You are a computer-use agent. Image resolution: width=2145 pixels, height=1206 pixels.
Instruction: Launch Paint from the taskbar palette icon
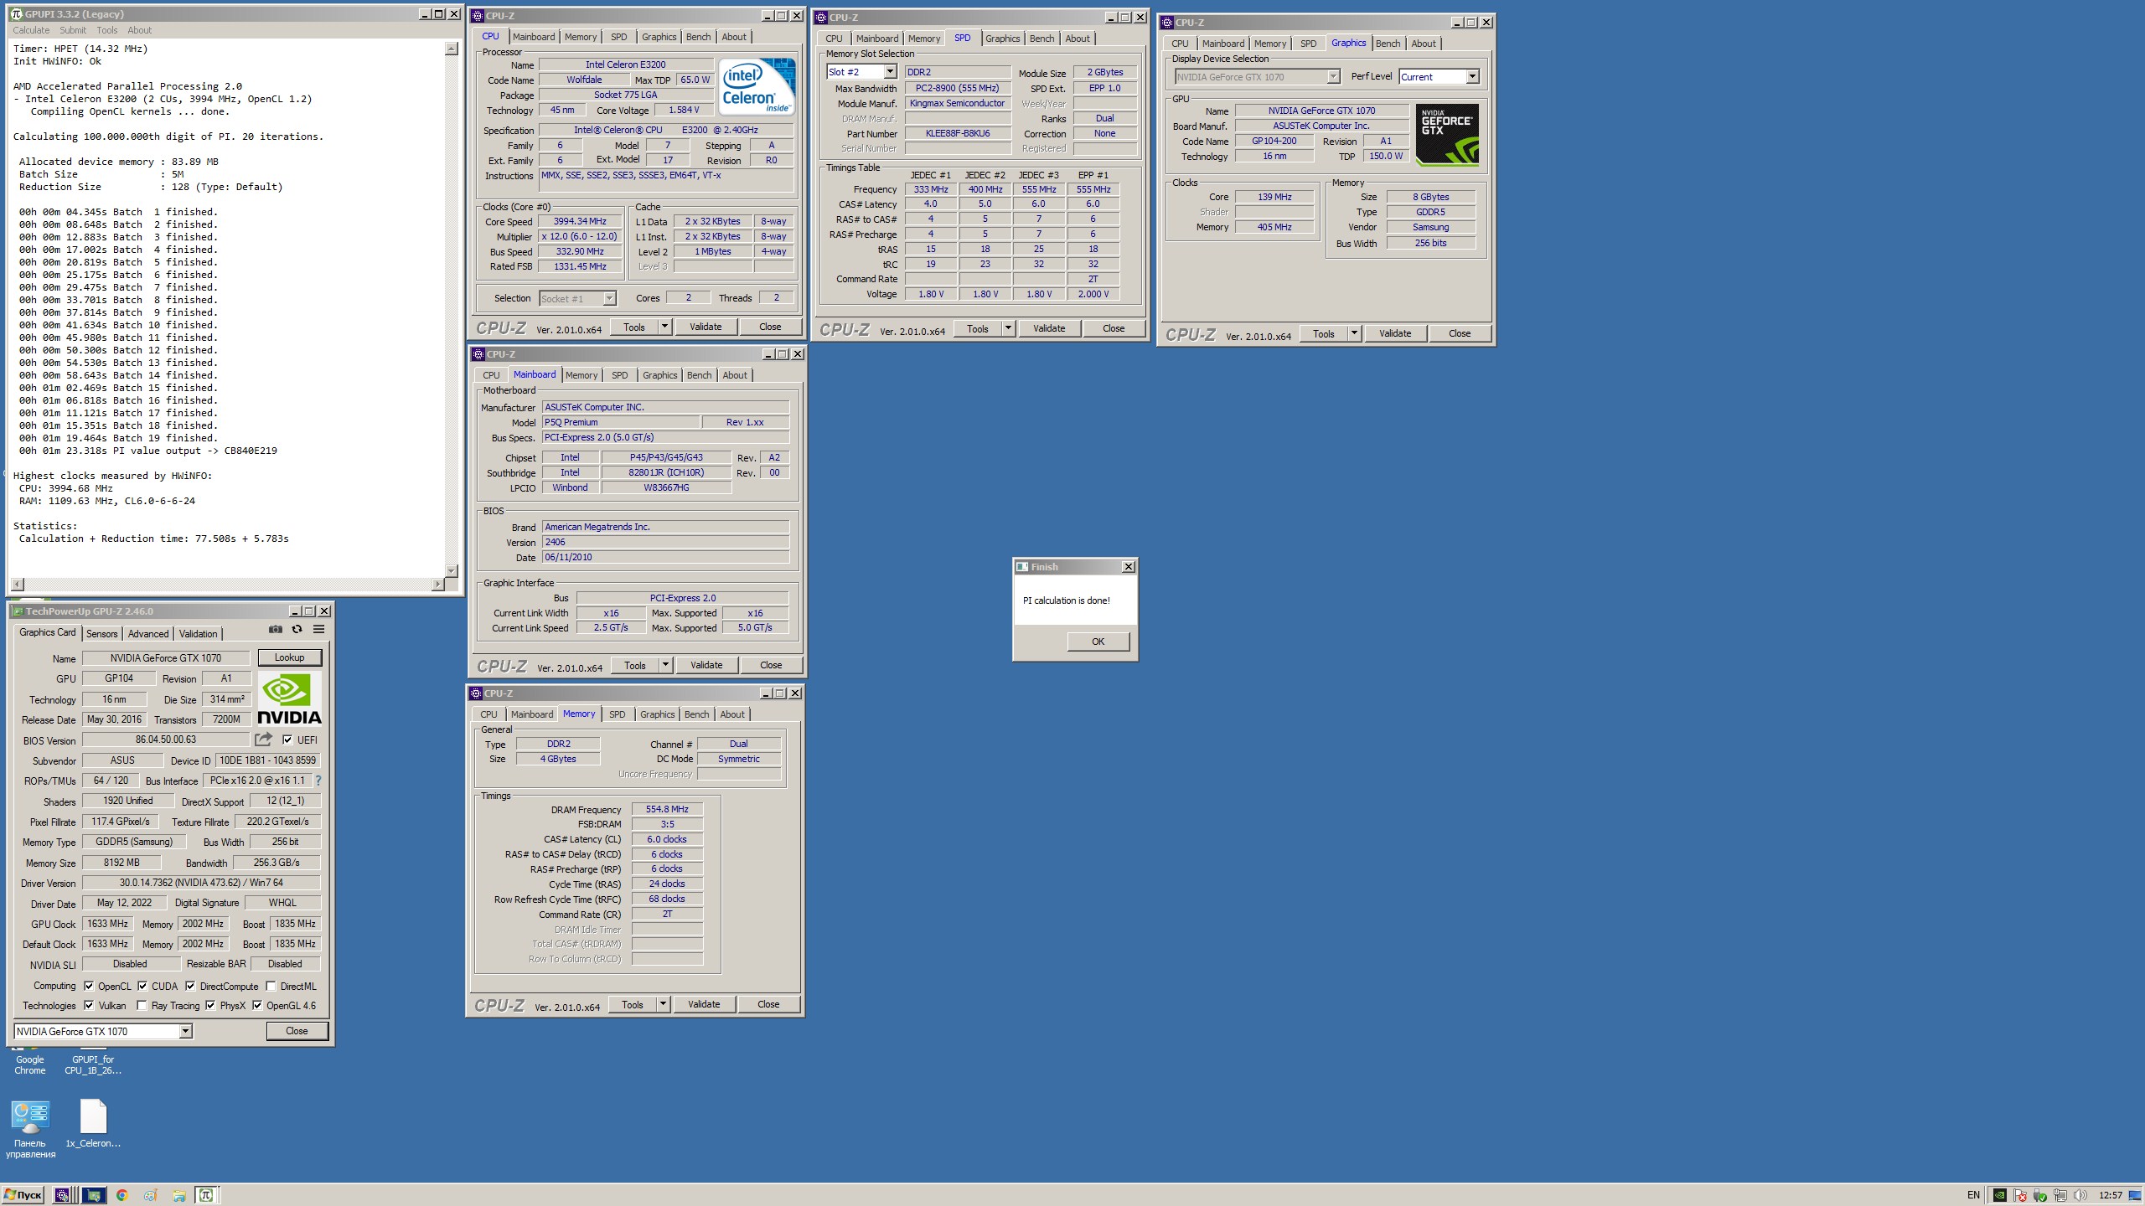point(151,1195)
